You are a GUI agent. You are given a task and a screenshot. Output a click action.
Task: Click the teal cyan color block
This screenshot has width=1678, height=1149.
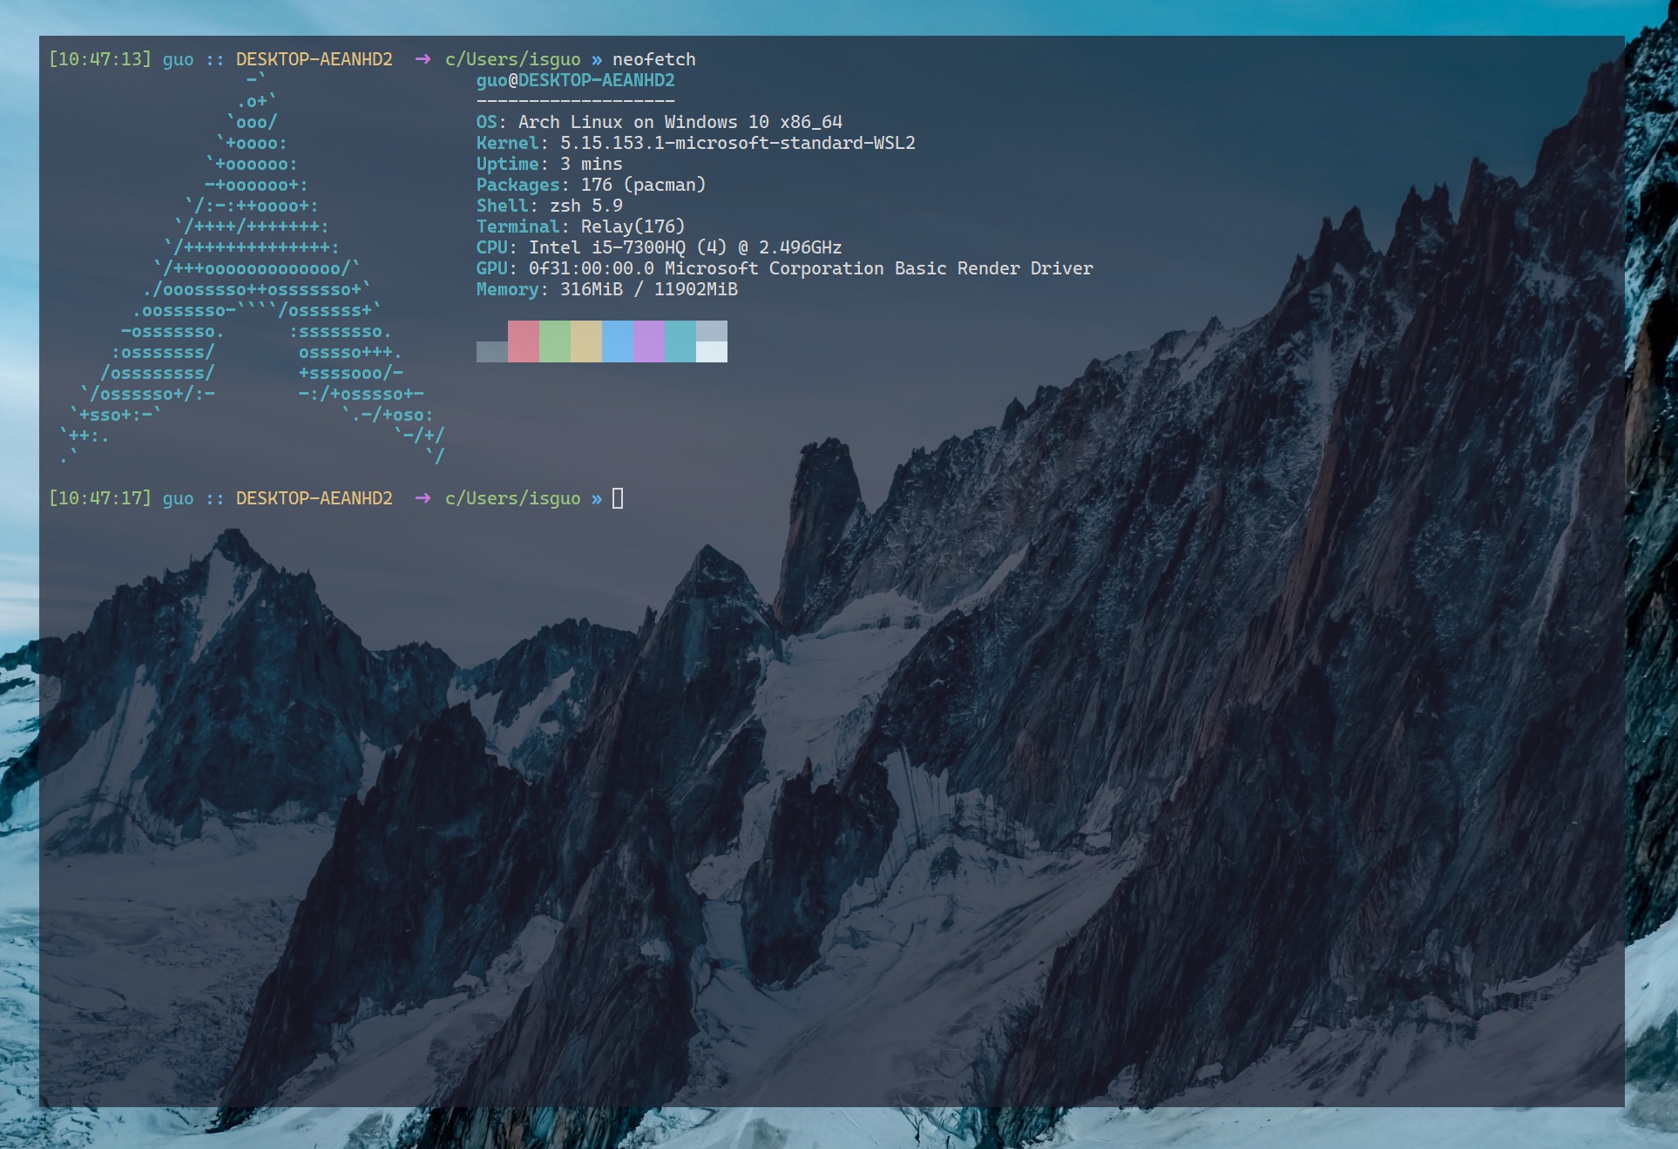680,341
